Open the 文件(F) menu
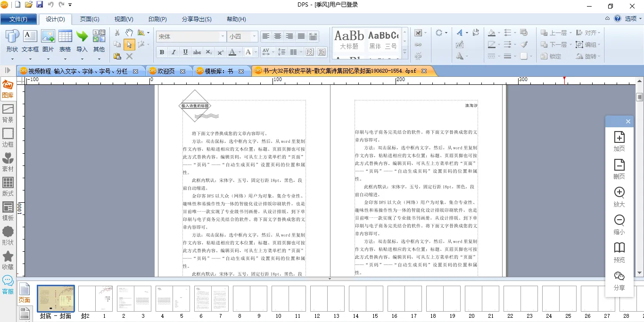 pos(18,19)
